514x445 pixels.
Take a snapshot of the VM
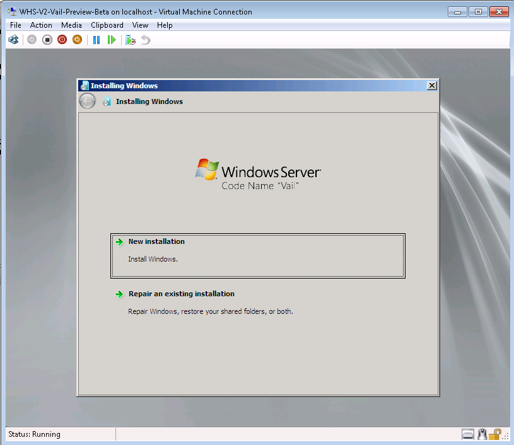131,40
